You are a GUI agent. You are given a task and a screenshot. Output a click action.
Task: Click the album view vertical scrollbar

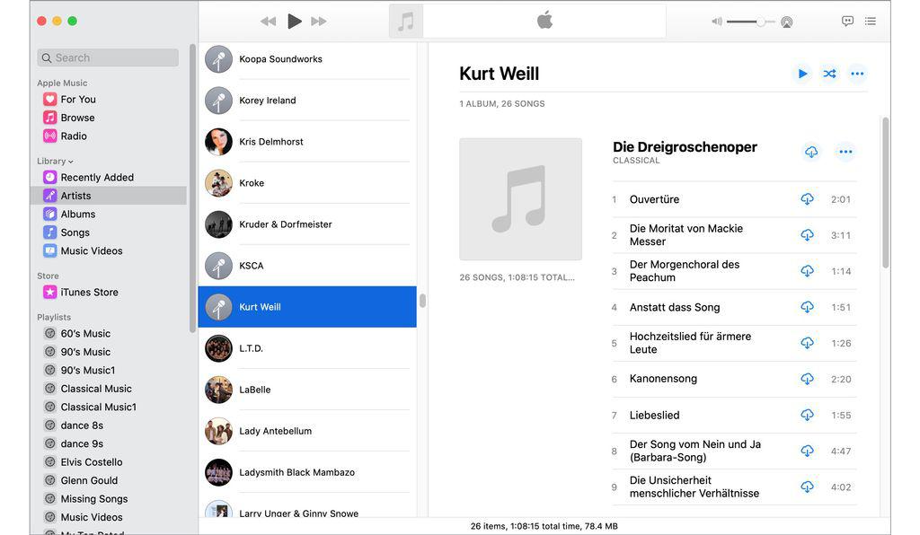[x=885, y=193]
